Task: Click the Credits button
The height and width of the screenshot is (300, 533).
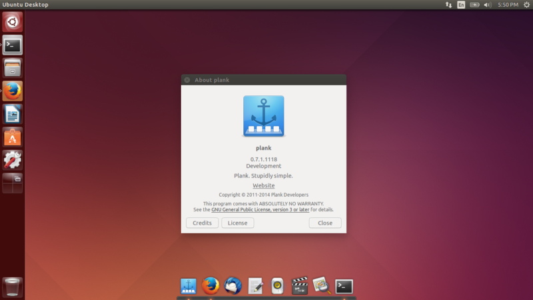Action: (x=203, y=223)
